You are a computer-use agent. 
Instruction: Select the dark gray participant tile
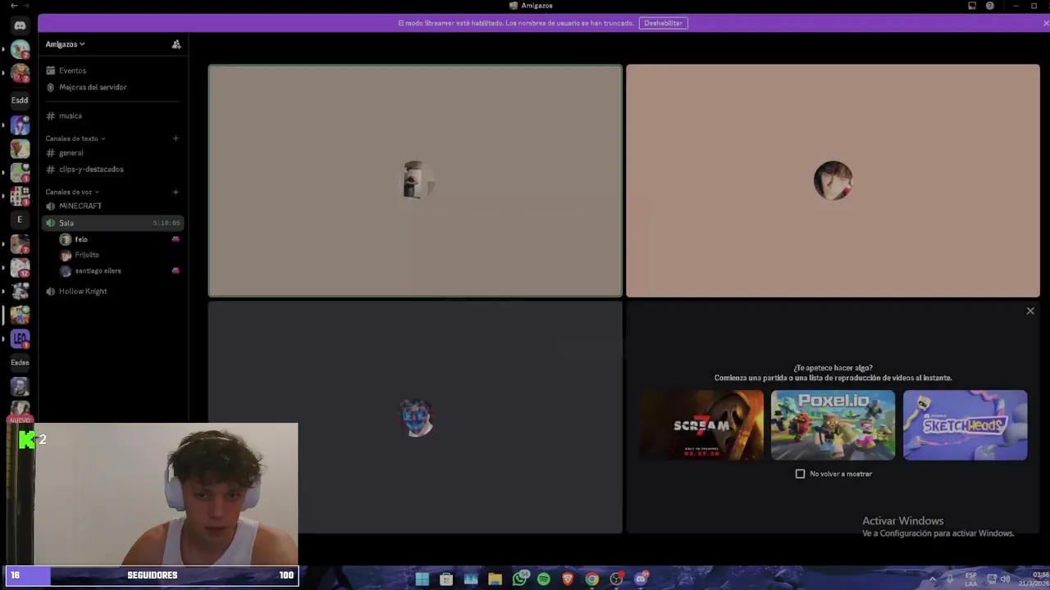[x=415, y=418]
